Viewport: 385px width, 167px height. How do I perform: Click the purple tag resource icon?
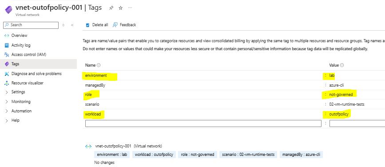[8, 10]
